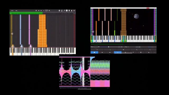169x95 pixels.
Task: Open the second menu item in left window
Action: (16, 11)
